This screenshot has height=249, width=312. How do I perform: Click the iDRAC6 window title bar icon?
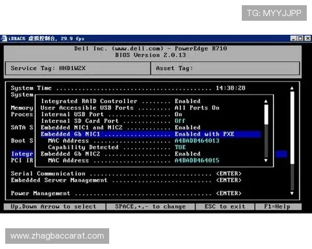[5, 38]
